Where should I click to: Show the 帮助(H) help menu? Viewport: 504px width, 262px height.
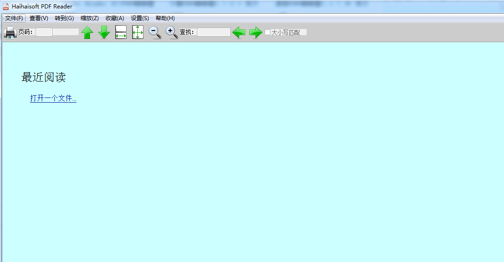pos(165,18)
